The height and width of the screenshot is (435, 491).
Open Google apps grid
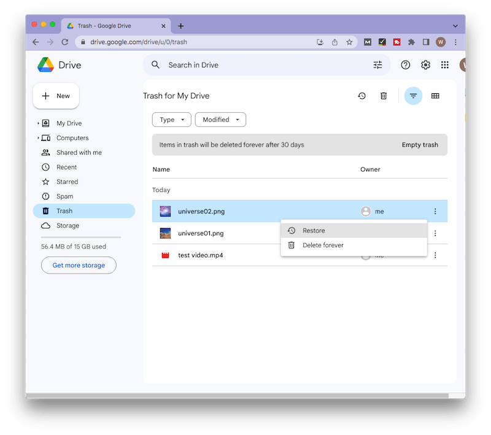[x=444, y=65]
